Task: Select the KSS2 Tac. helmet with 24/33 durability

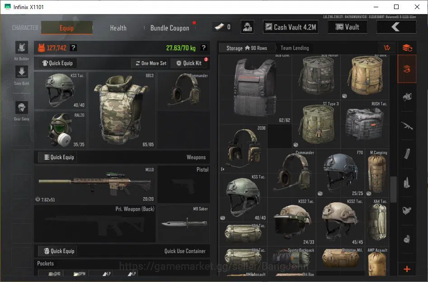Action: 292,222
